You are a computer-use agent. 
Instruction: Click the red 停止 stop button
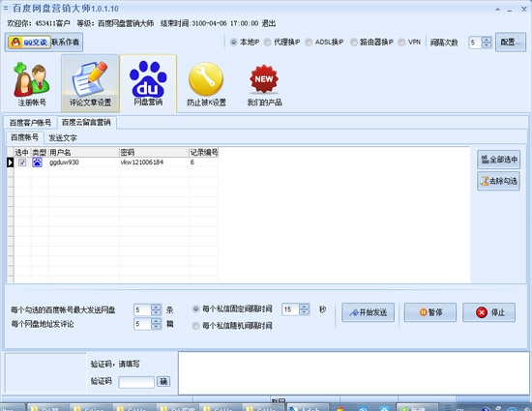488,312
